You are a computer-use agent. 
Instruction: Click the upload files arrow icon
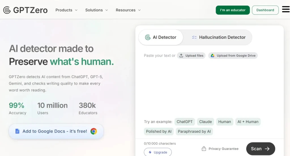181,56
